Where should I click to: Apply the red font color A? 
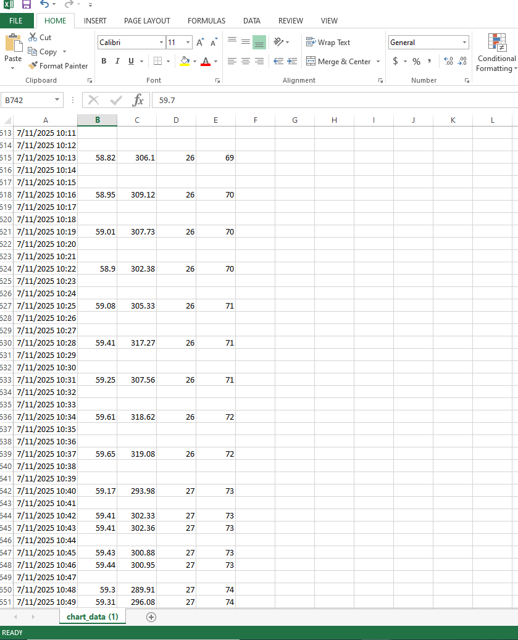click(x=206, y=62)
